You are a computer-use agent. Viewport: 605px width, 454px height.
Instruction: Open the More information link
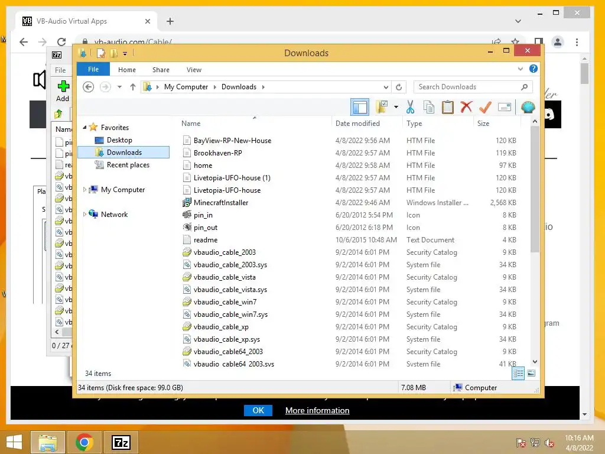317,410
